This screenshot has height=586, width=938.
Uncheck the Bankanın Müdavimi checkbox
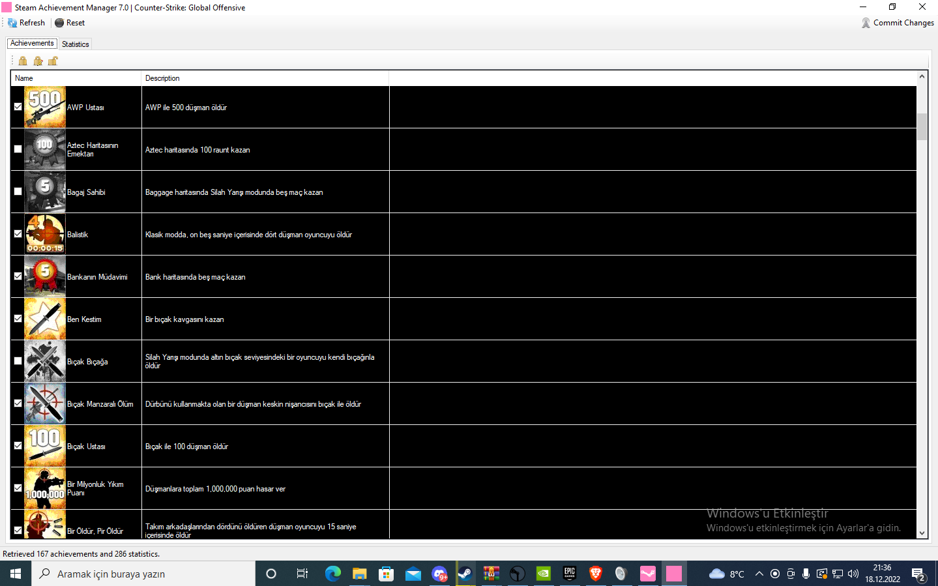[18, 276]
